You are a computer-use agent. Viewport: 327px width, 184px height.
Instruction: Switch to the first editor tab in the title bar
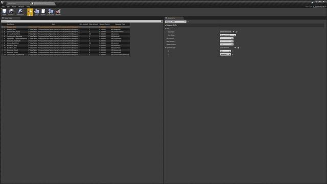click(18, 4)
